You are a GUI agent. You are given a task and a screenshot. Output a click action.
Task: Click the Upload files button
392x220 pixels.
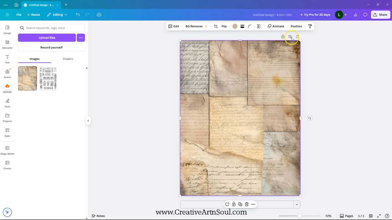(x=47, y=37)
